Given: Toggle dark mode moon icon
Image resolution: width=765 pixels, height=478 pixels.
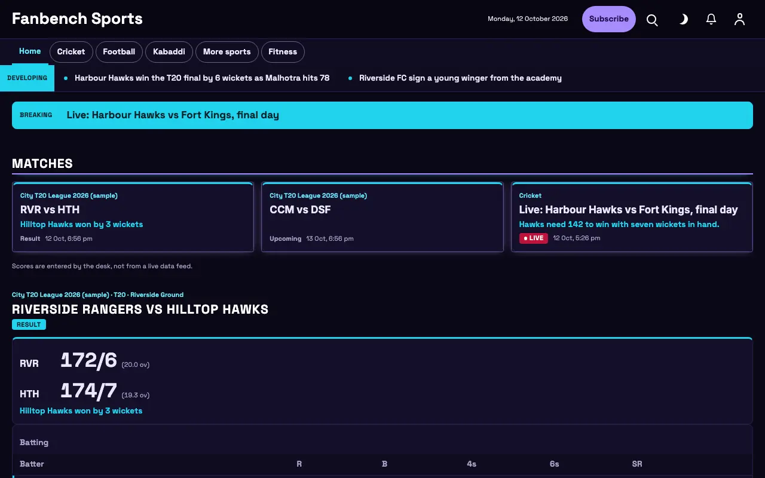Looking at the screenshot, I should 682,20.
